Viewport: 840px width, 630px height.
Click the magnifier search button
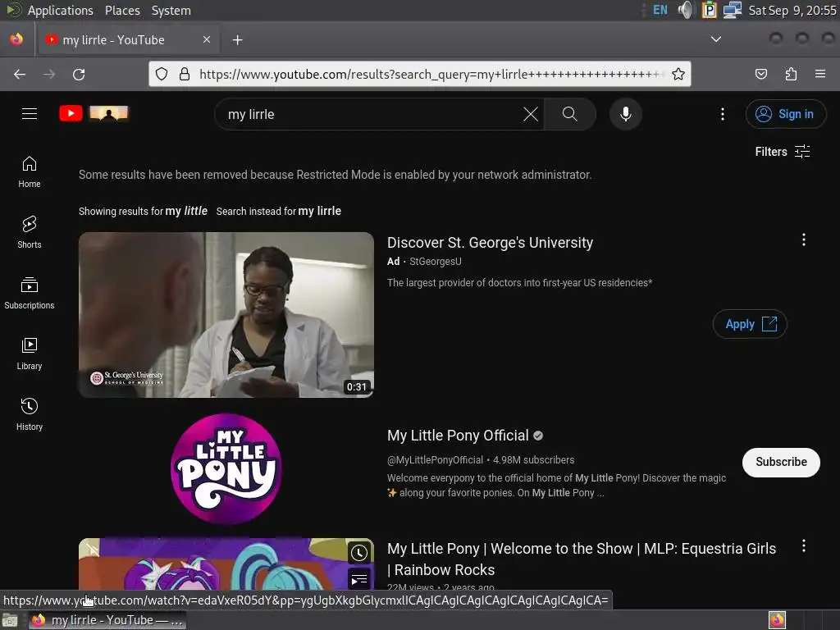(x=570, y=113)
